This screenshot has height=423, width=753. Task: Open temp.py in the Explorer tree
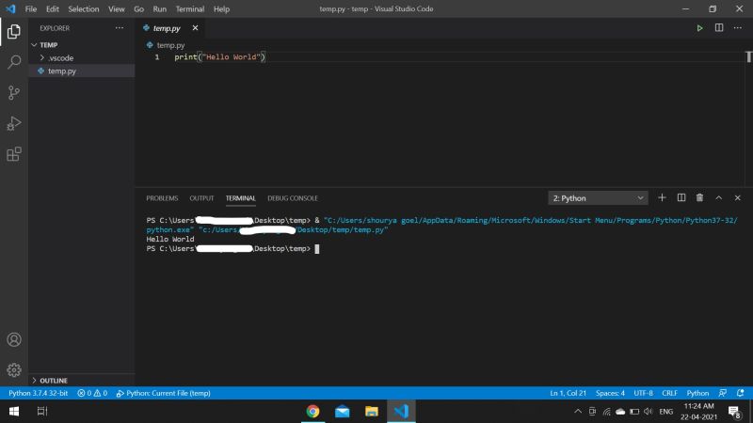pyautogui.click(x=82, y=71)
